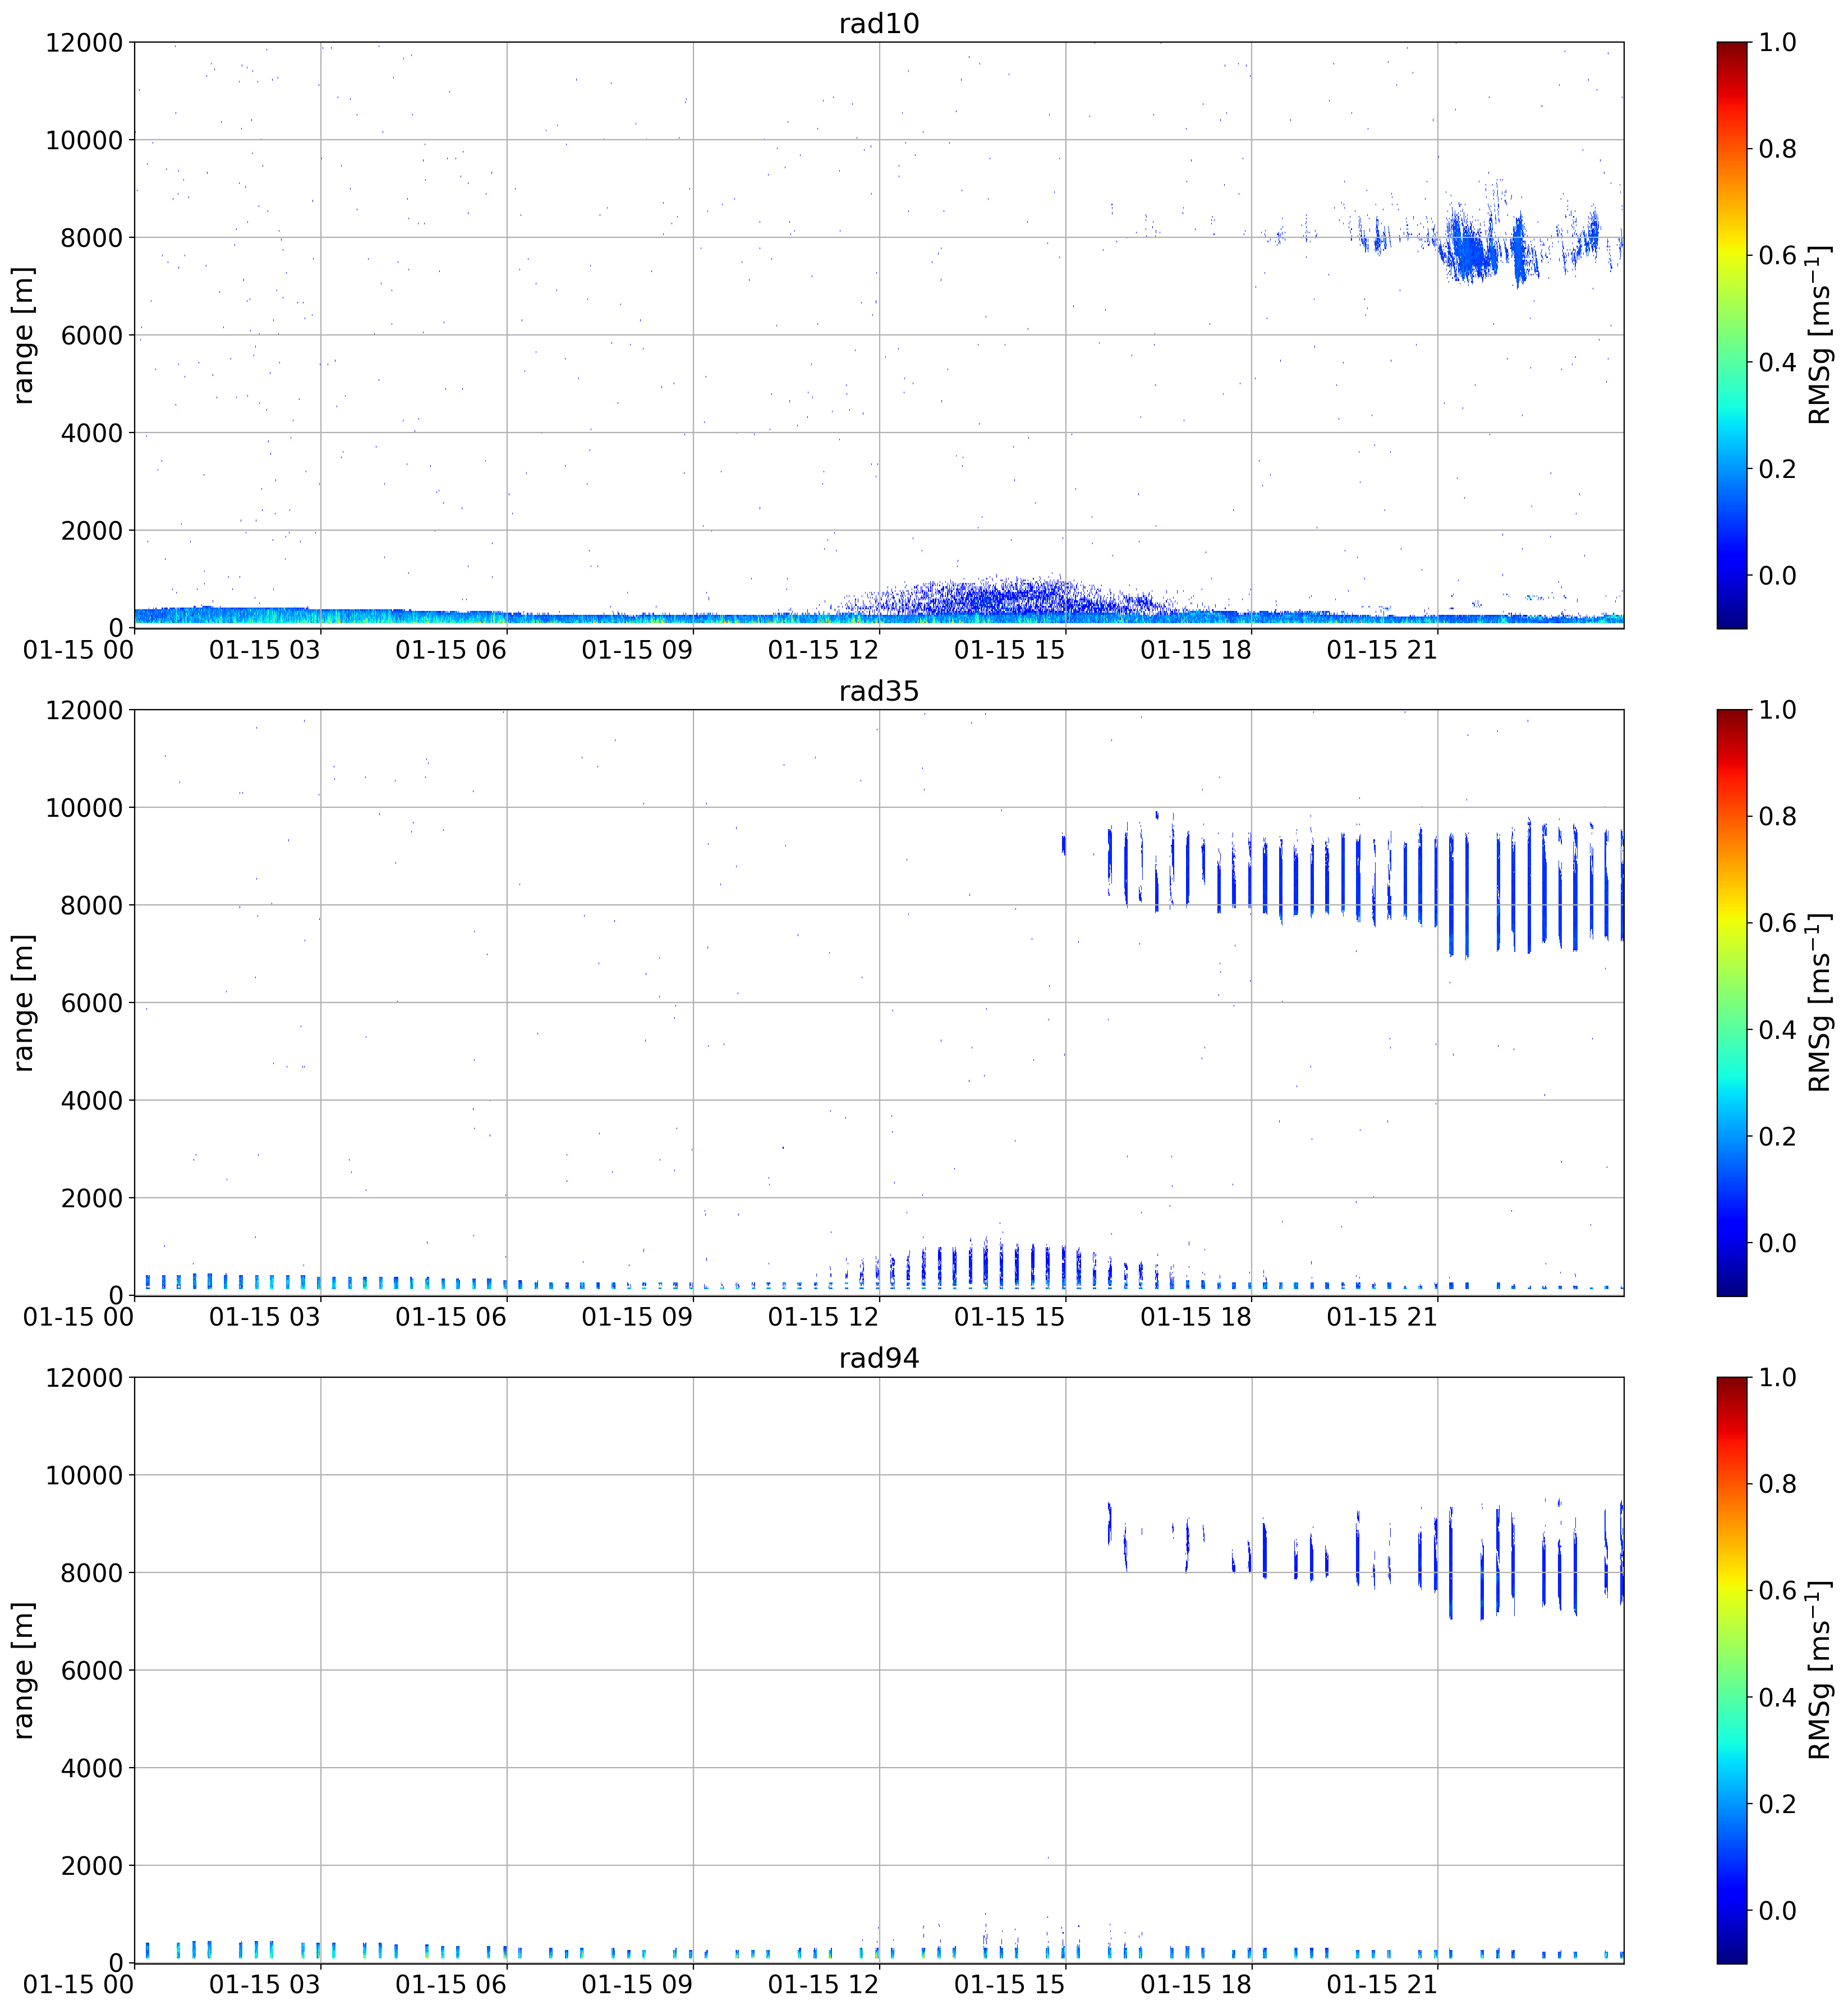The image size is (1848, 2010).
Task: Click the "2000" y-axis tick of rad35 plot
Action: click(91, 1199)
